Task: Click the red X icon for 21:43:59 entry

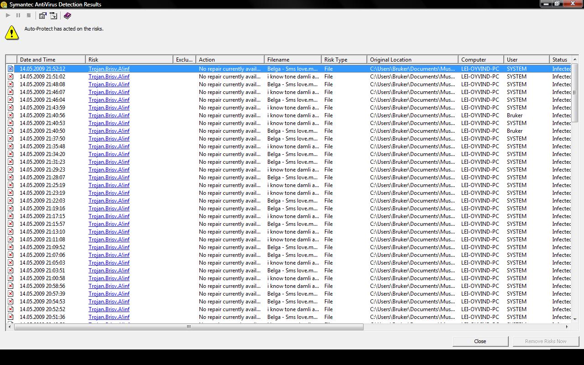Action: pyautogui.click(x=10, y=108)
